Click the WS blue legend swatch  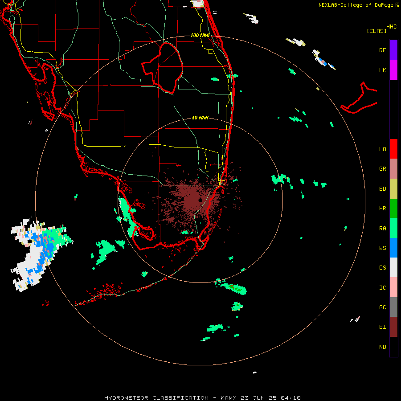(x=393, y=248)
